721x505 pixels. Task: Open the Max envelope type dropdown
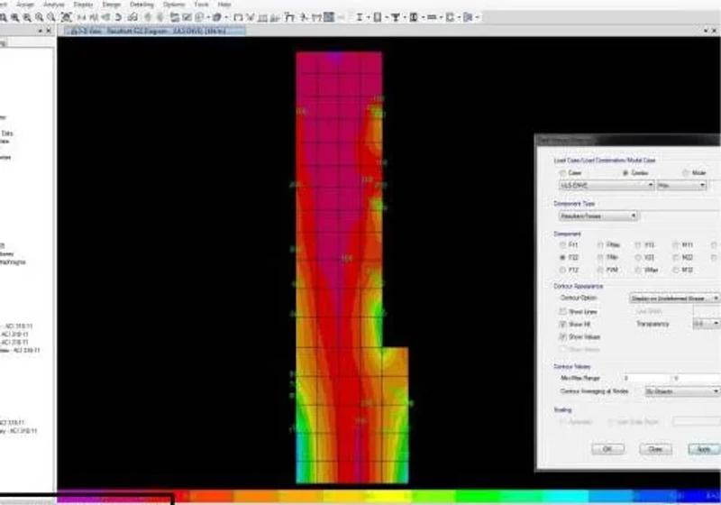pyautogui.click(x=681, y=186)
